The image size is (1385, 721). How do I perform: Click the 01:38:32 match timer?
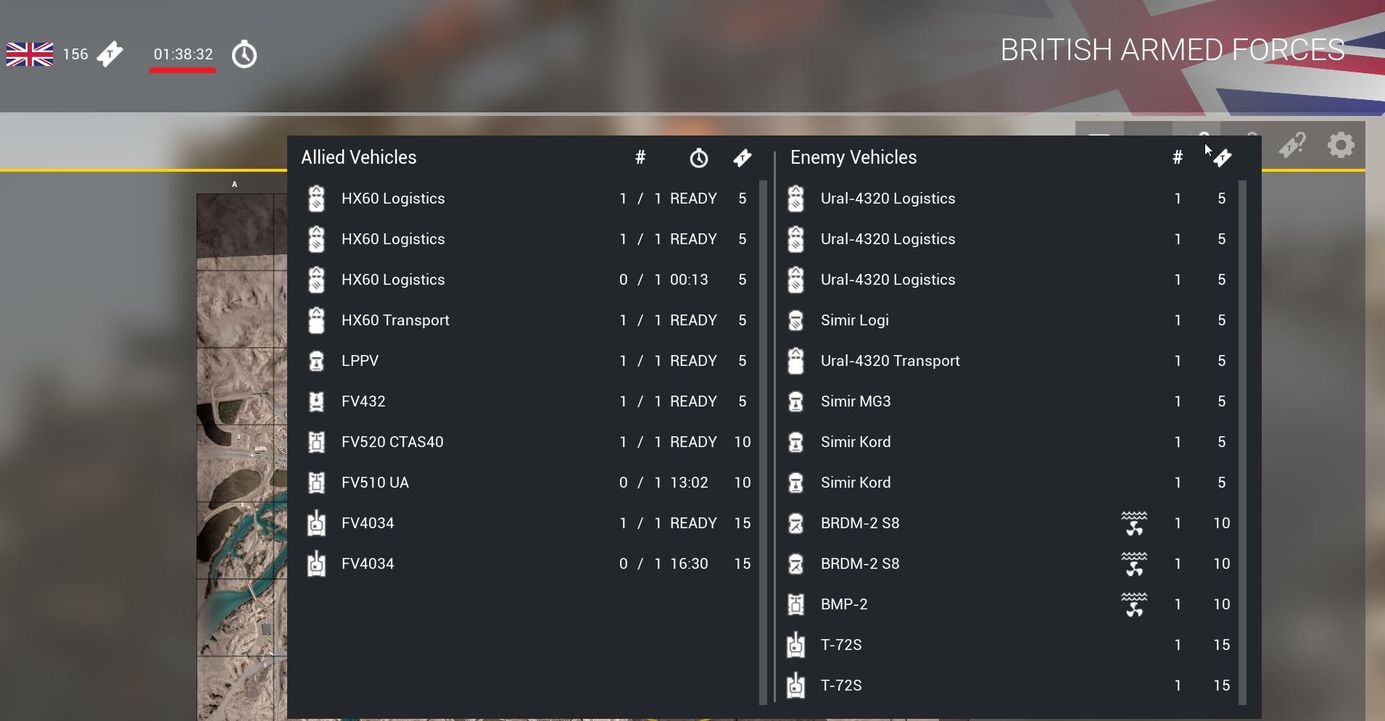183,54
